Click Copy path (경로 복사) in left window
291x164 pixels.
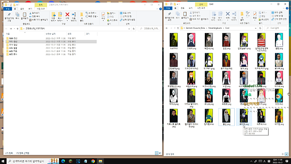pyautogui.click(x=35, y=16)
